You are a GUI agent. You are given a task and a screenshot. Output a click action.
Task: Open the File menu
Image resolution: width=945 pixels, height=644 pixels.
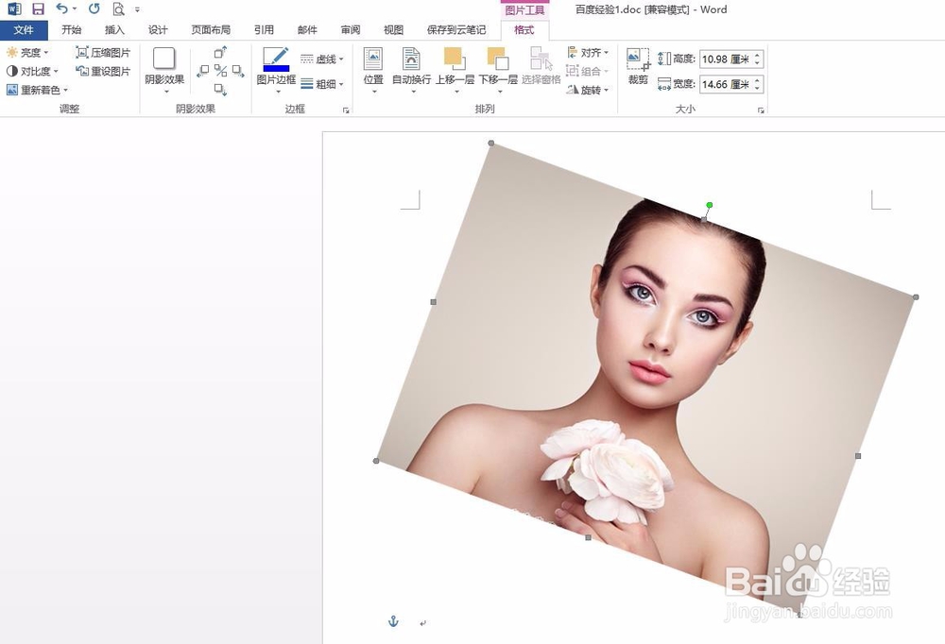point(25,29)
